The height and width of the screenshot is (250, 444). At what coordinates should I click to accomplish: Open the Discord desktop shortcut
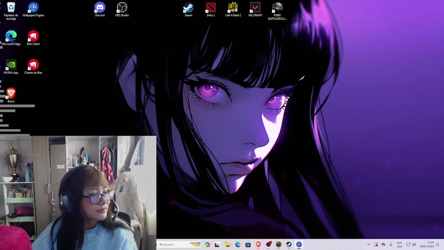100,10
